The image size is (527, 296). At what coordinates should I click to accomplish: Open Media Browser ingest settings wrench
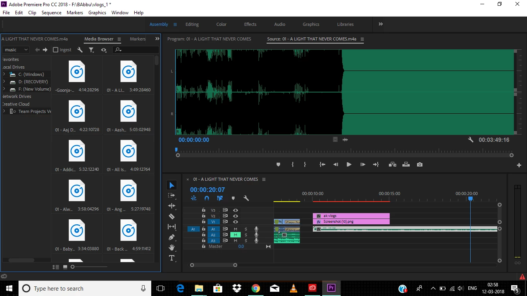80,50
